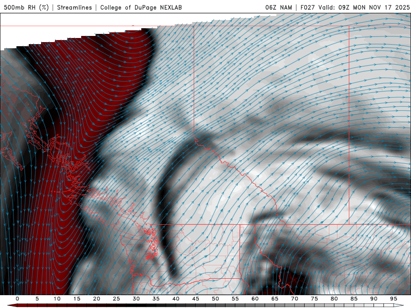
Task: Click the 0 label on the color scale
Action: [x=17, y=299]
